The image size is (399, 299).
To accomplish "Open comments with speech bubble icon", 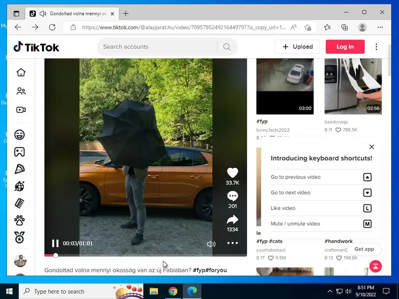I will [x=232, y=196].
